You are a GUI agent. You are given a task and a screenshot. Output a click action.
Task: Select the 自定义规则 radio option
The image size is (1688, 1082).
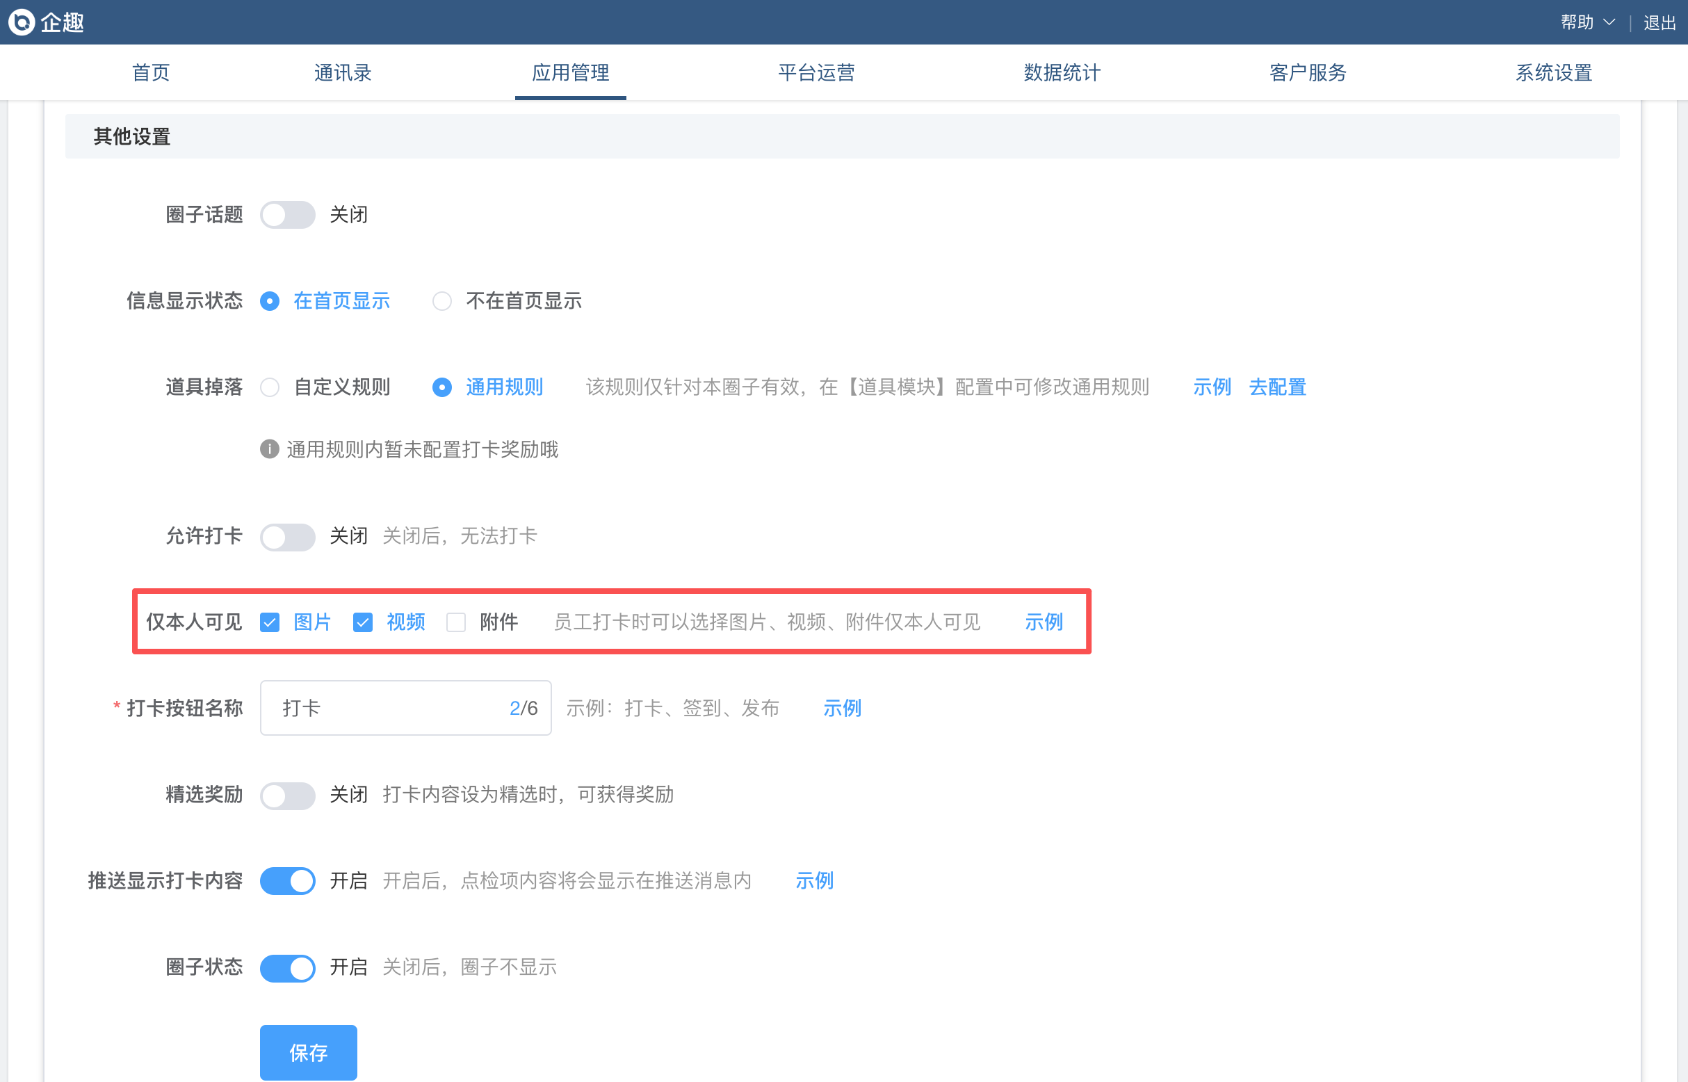(270, 387)
